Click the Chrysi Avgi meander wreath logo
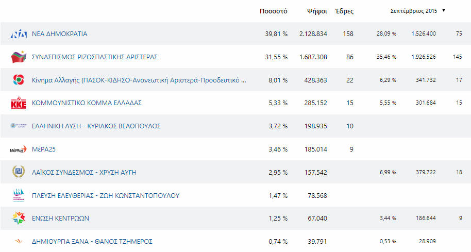The width and height of the screenshot is (471, 252). point(19,172)
